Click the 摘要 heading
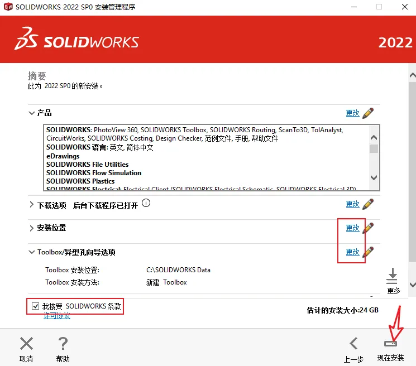Screen dimensions: 416x366 pos(37,76)
